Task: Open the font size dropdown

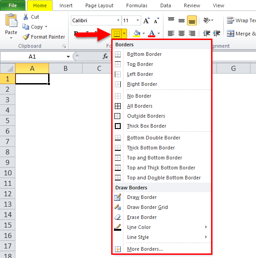Action: point(138,20)
